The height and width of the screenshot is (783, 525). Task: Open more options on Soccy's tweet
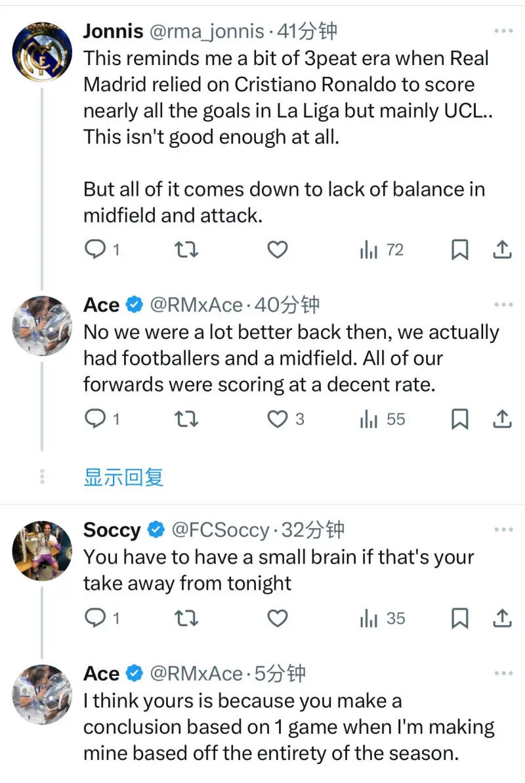[503, 529]
